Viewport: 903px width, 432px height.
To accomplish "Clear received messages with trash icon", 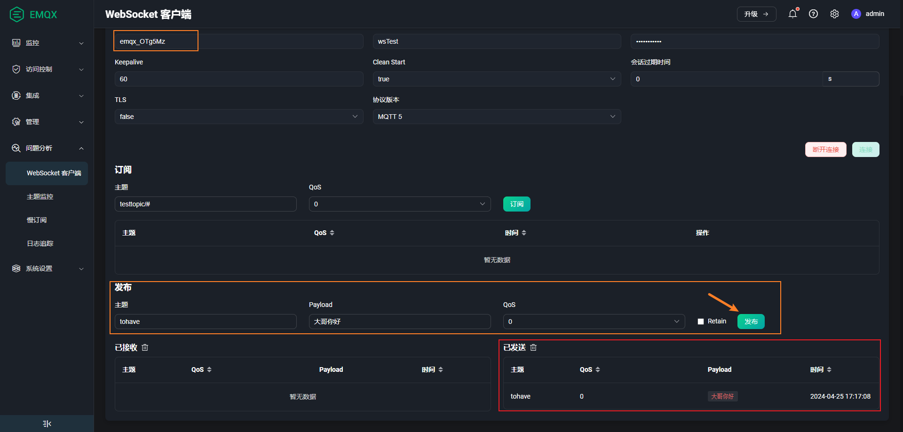I will tap(145, 347).
